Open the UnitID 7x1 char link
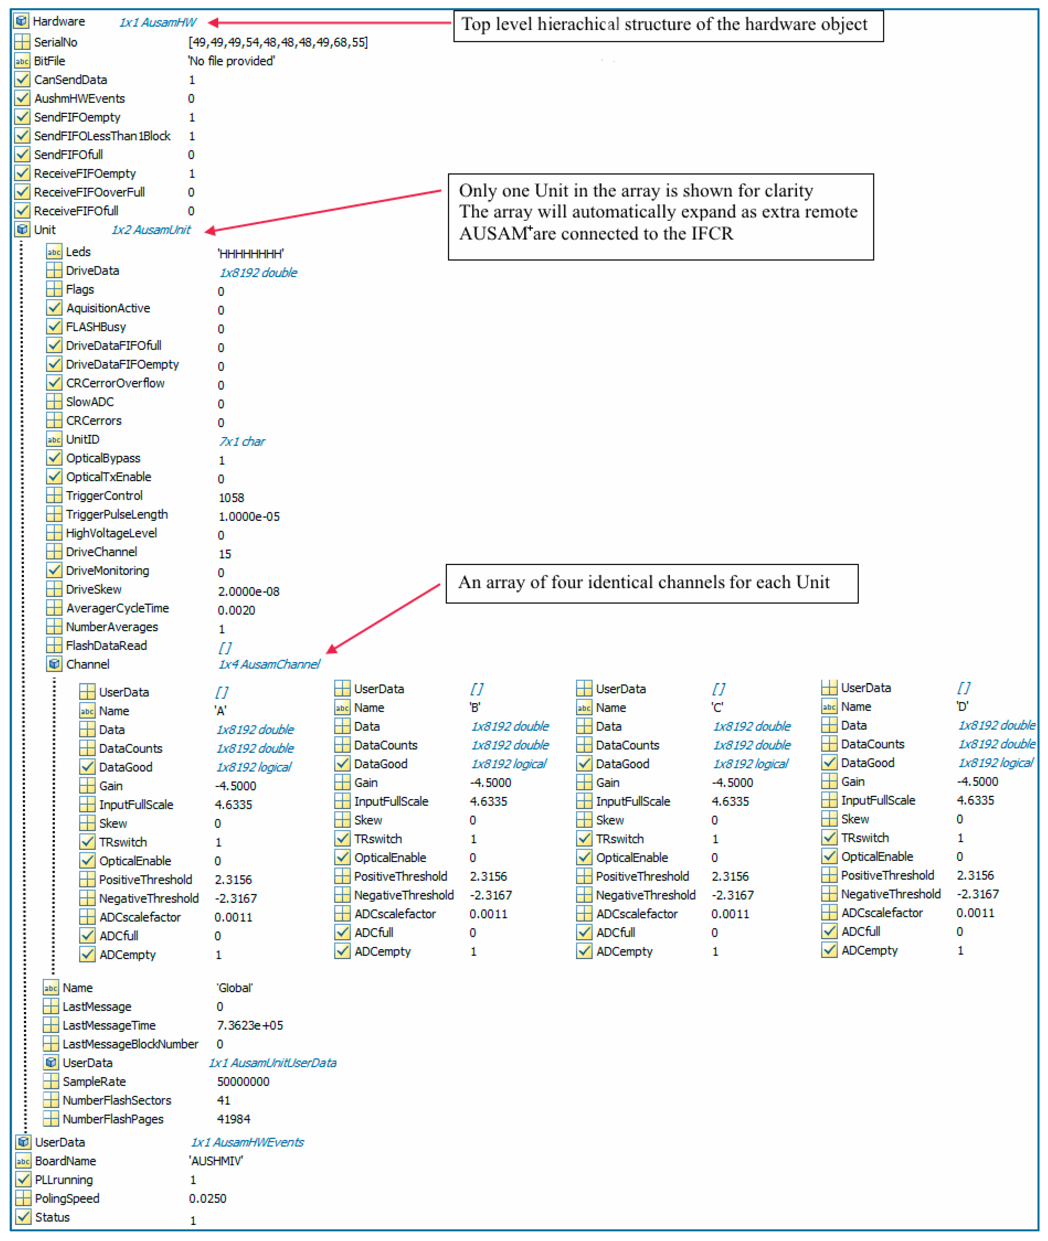This screenshot has width=1048, height=1241. [x=241, y=441]
